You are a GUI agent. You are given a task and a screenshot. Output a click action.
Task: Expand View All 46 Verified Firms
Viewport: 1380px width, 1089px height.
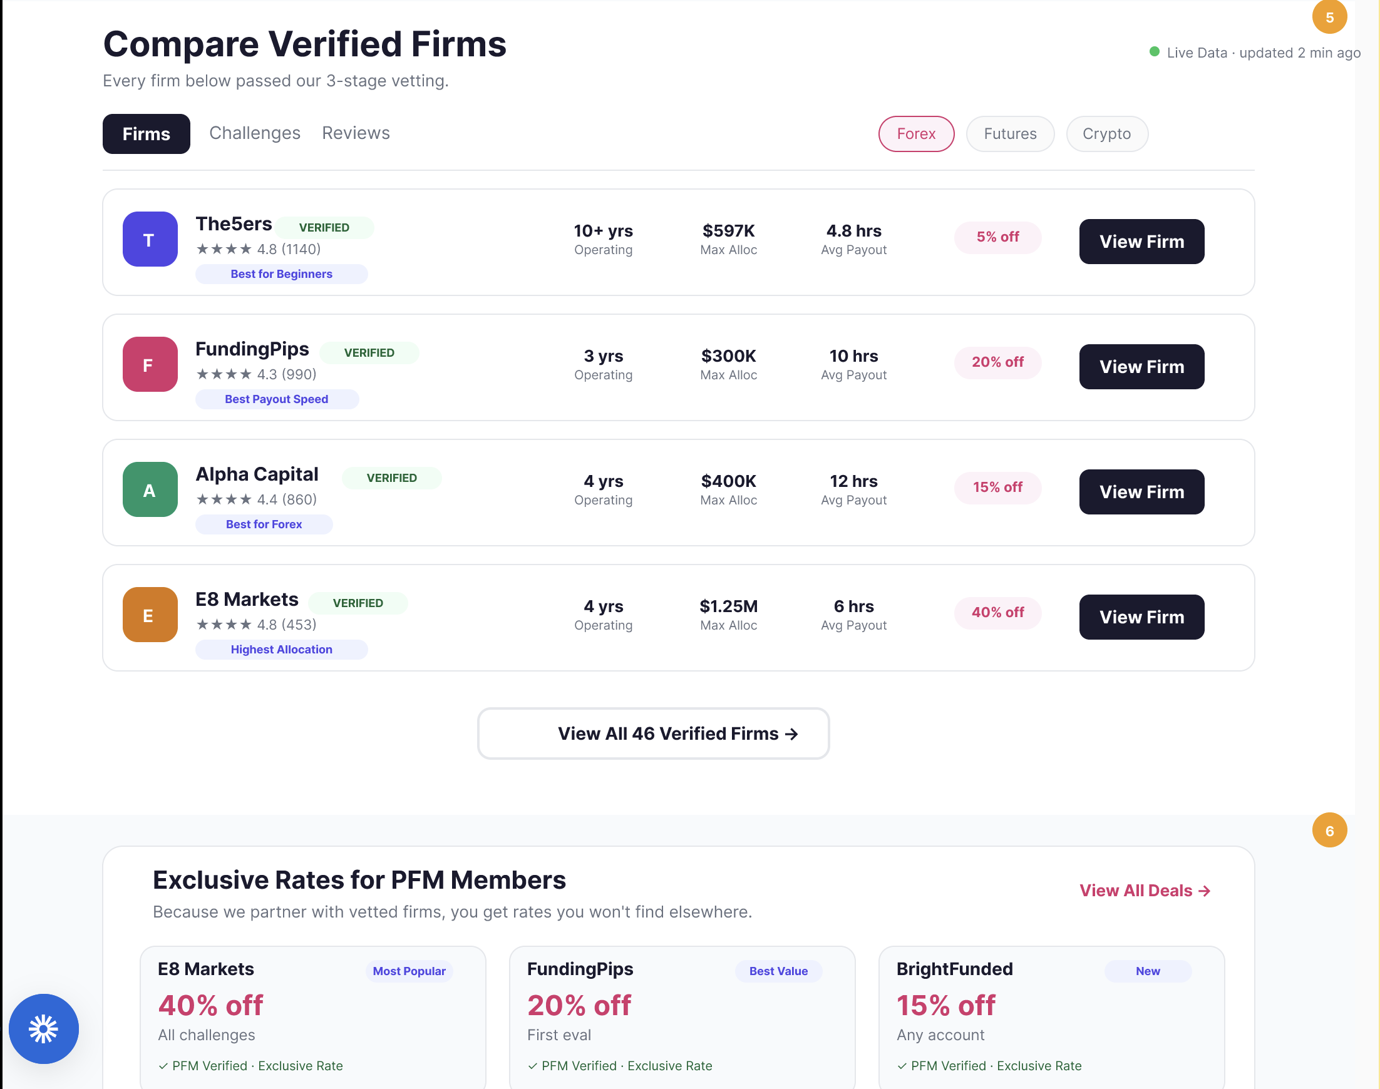tap(653, 734)
